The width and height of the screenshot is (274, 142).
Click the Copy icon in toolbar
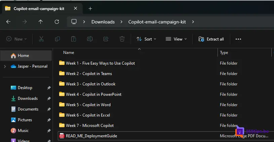57,39
